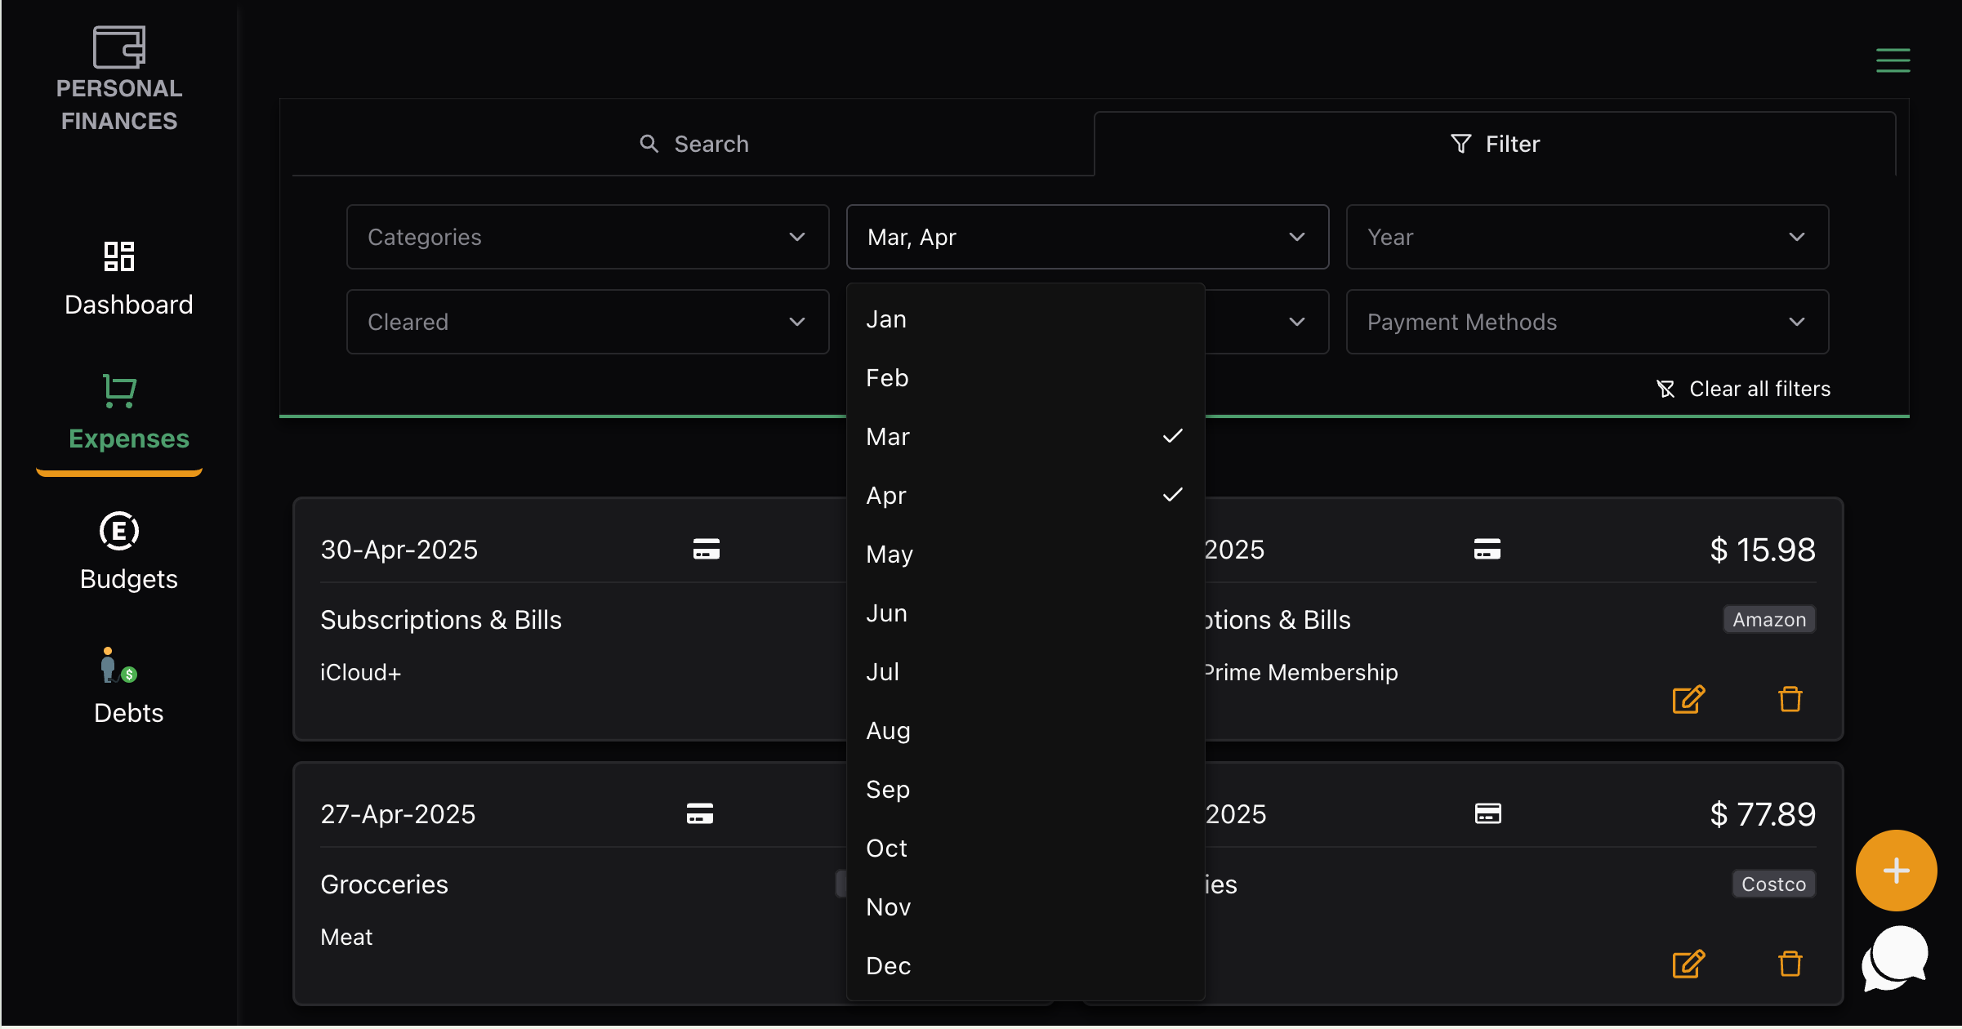Open the Dashboard page icon

click(119, 256)
